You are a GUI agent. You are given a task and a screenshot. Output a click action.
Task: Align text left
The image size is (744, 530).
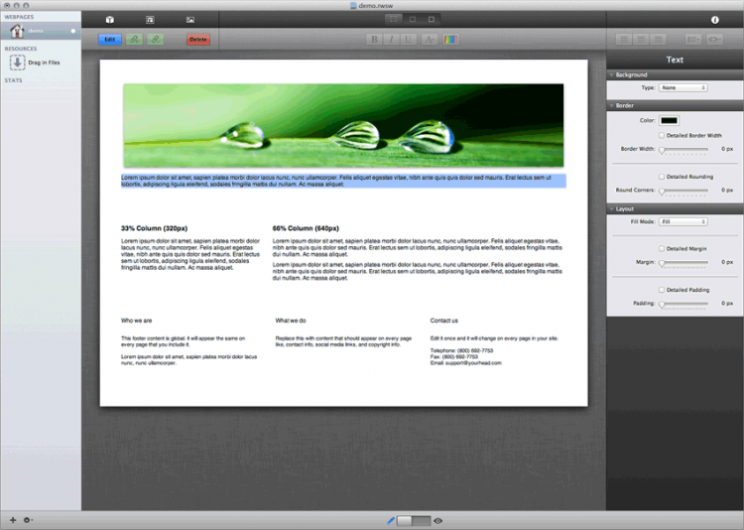pos(624,40)
